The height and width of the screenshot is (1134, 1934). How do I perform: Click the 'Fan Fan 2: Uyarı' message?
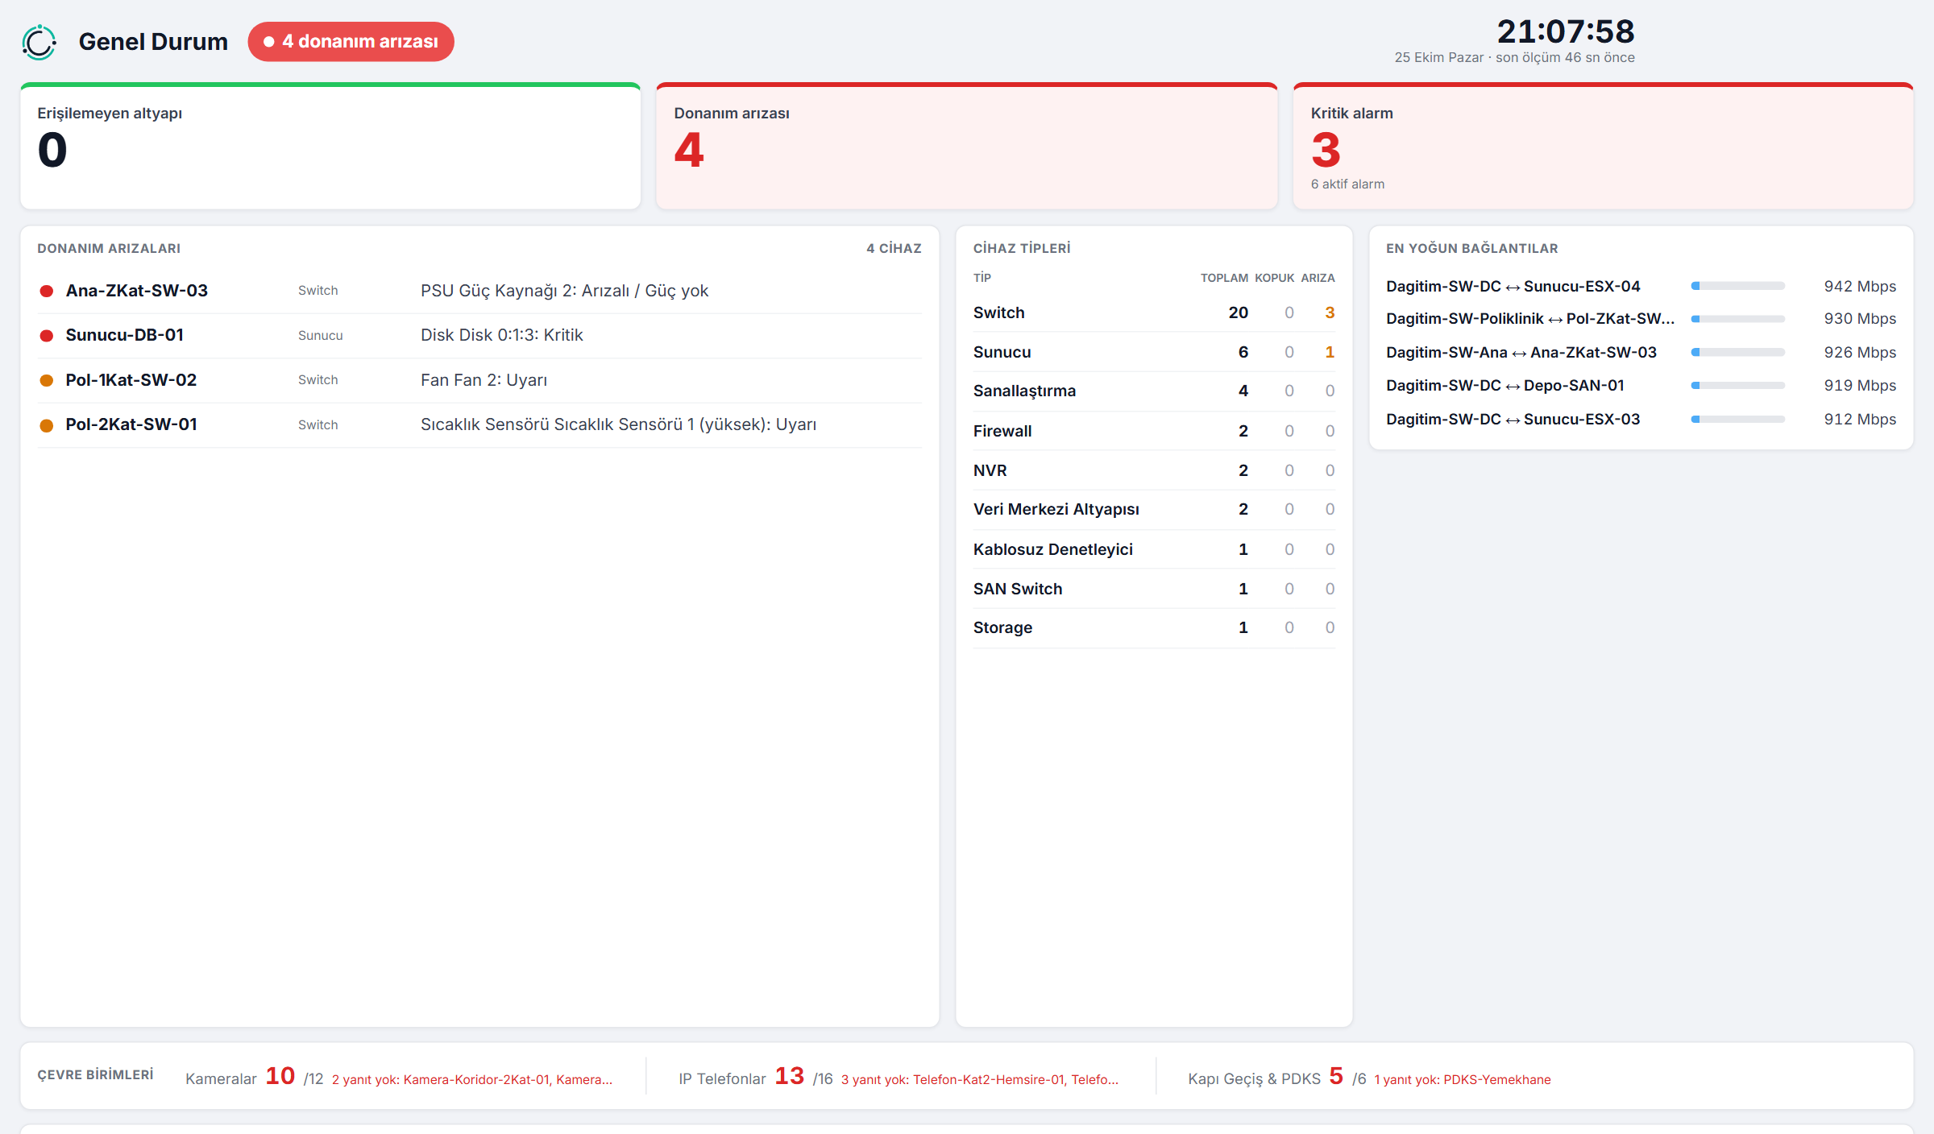(x=483, y=380)
